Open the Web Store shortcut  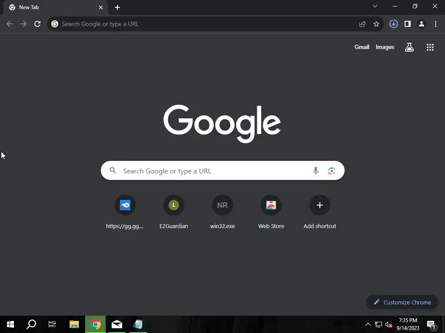271,212
